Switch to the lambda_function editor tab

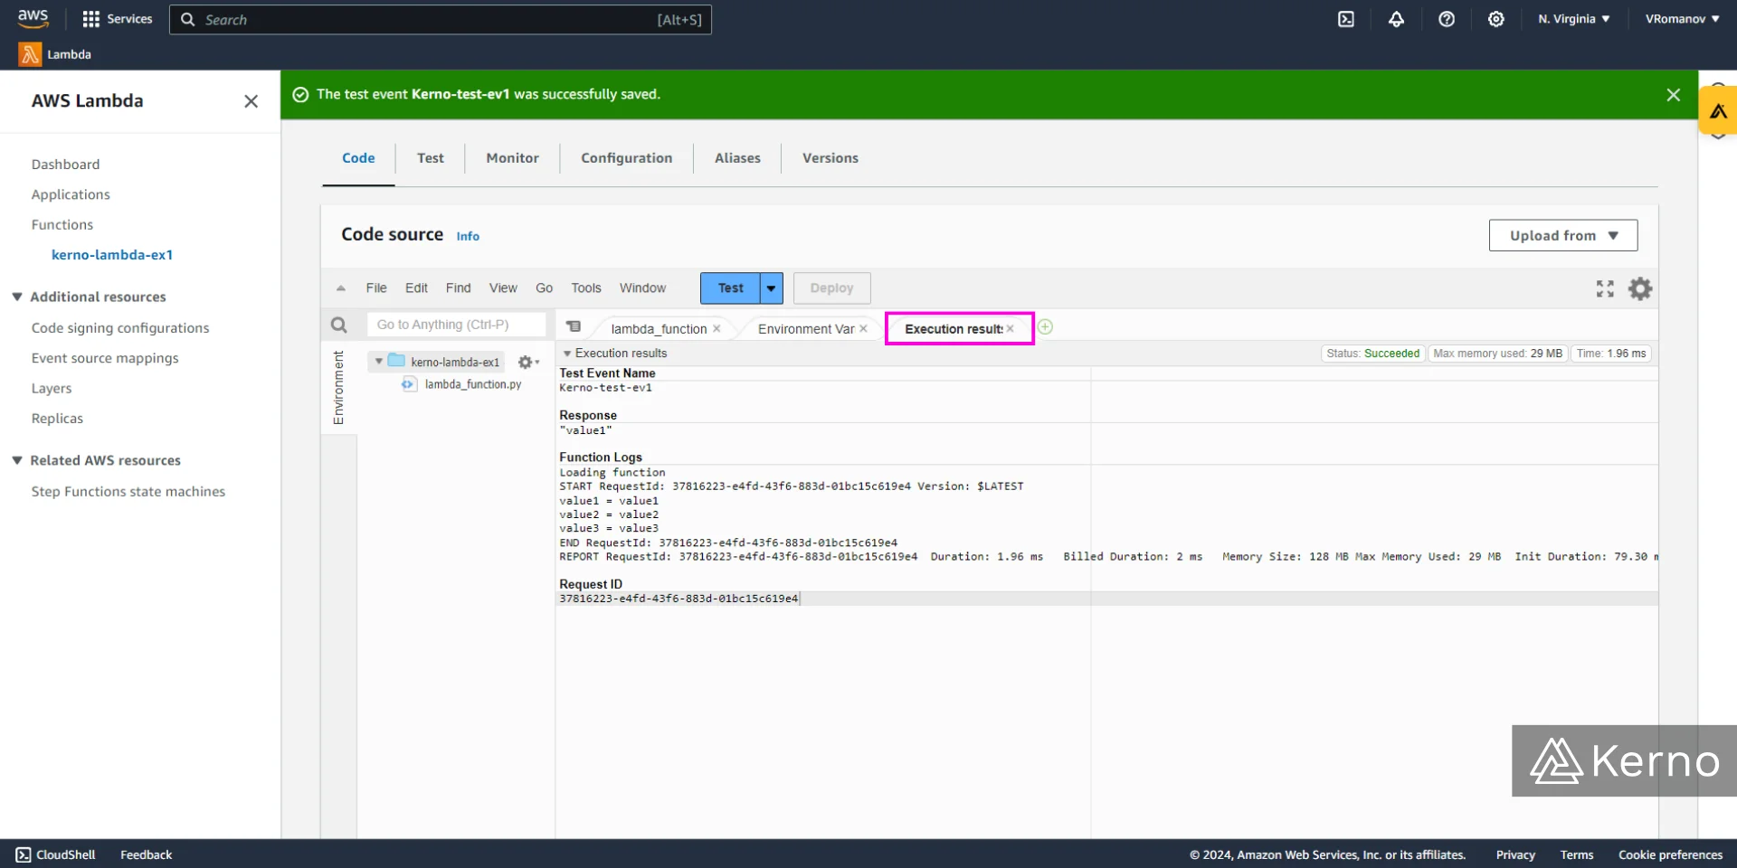tap(659, 329)
